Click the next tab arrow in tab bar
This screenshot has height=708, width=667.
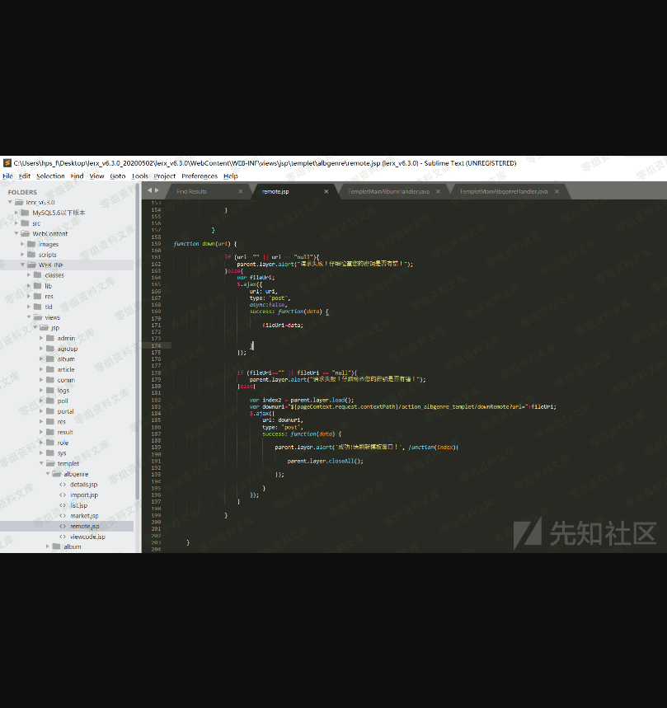157,190
